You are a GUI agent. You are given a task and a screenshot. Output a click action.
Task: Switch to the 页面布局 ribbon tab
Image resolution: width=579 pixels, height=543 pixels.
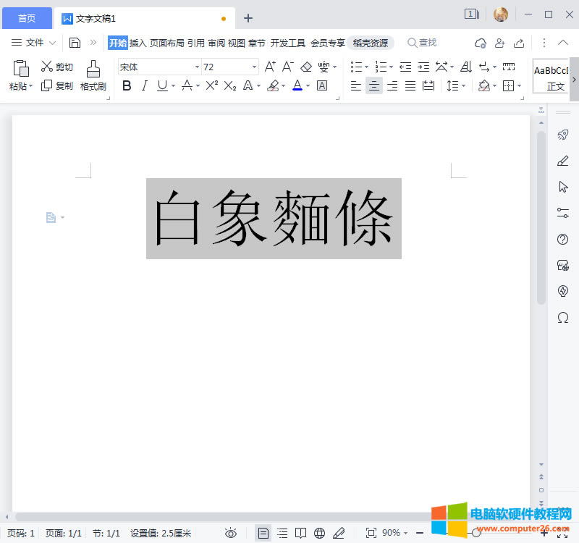(166, 43)
